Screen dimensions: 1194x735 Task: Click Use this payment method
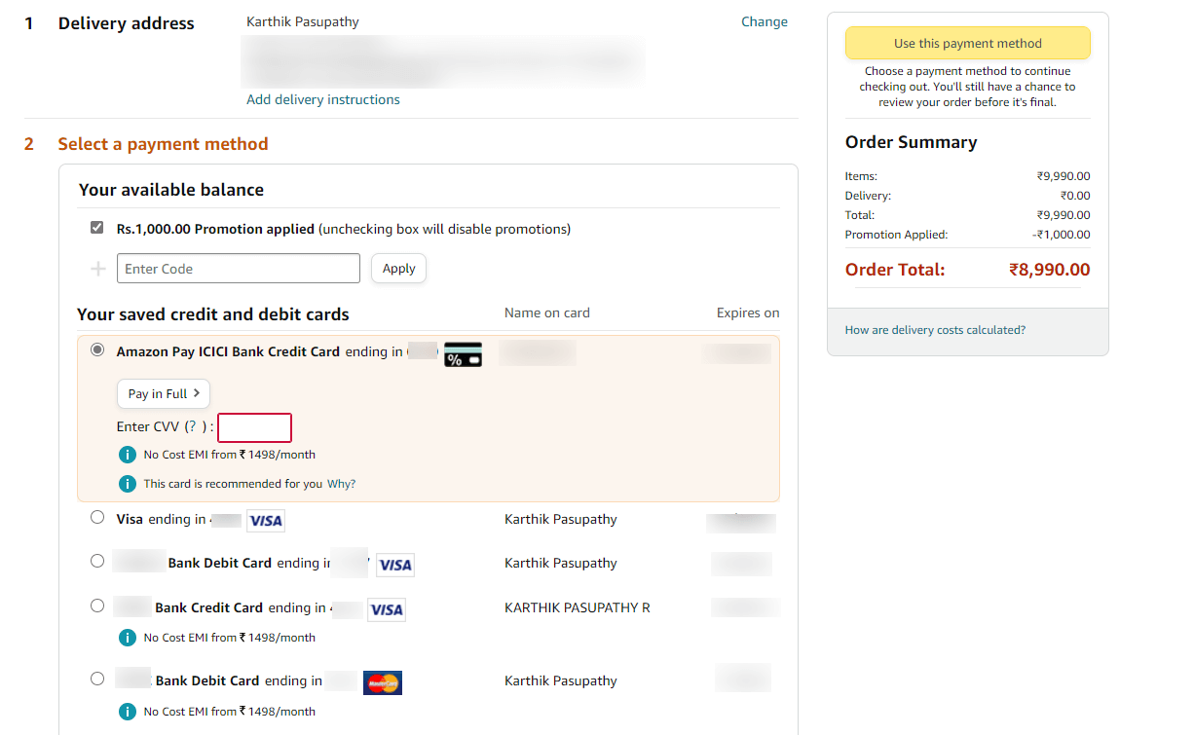coord(967,43)
